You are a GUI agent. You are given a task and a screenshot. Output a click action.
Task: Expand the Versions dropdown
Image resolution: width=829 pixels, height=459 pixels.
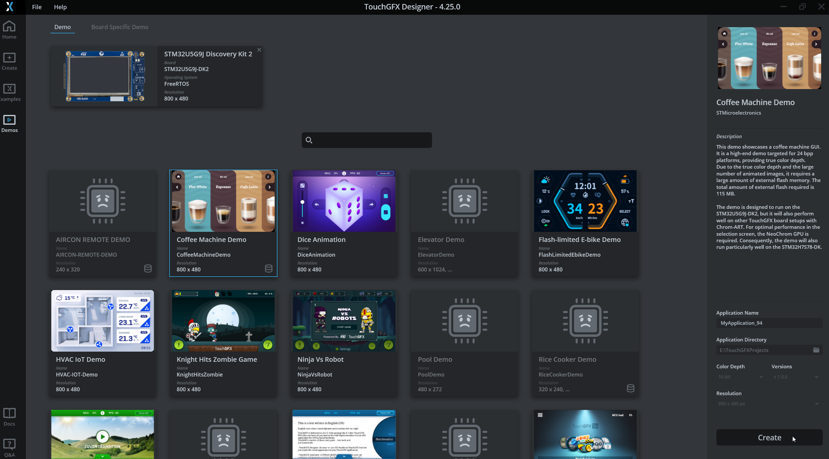(x=796, y=377)
